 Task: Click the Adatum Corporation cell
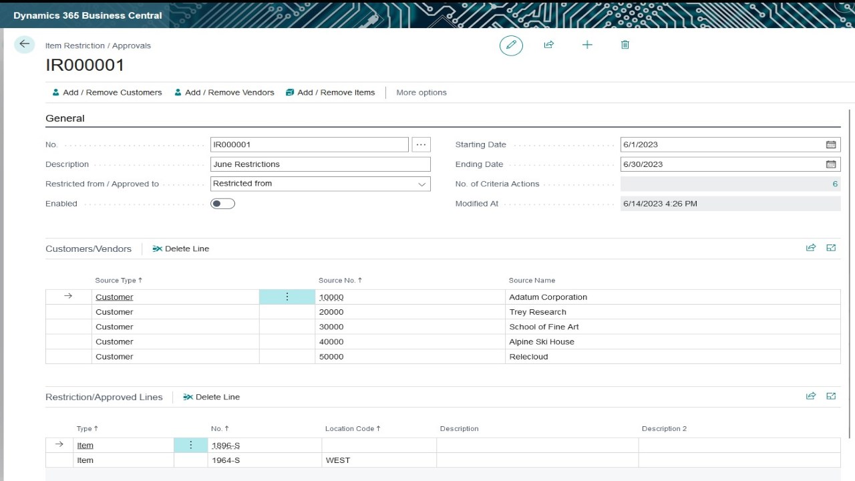pos(673,297)
